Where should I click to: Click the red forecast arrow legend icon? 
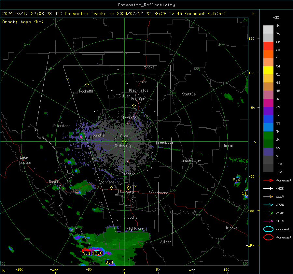(x=268, y=180)
